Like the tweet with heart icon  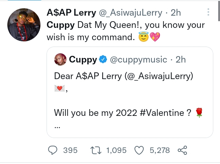(139, 150)
